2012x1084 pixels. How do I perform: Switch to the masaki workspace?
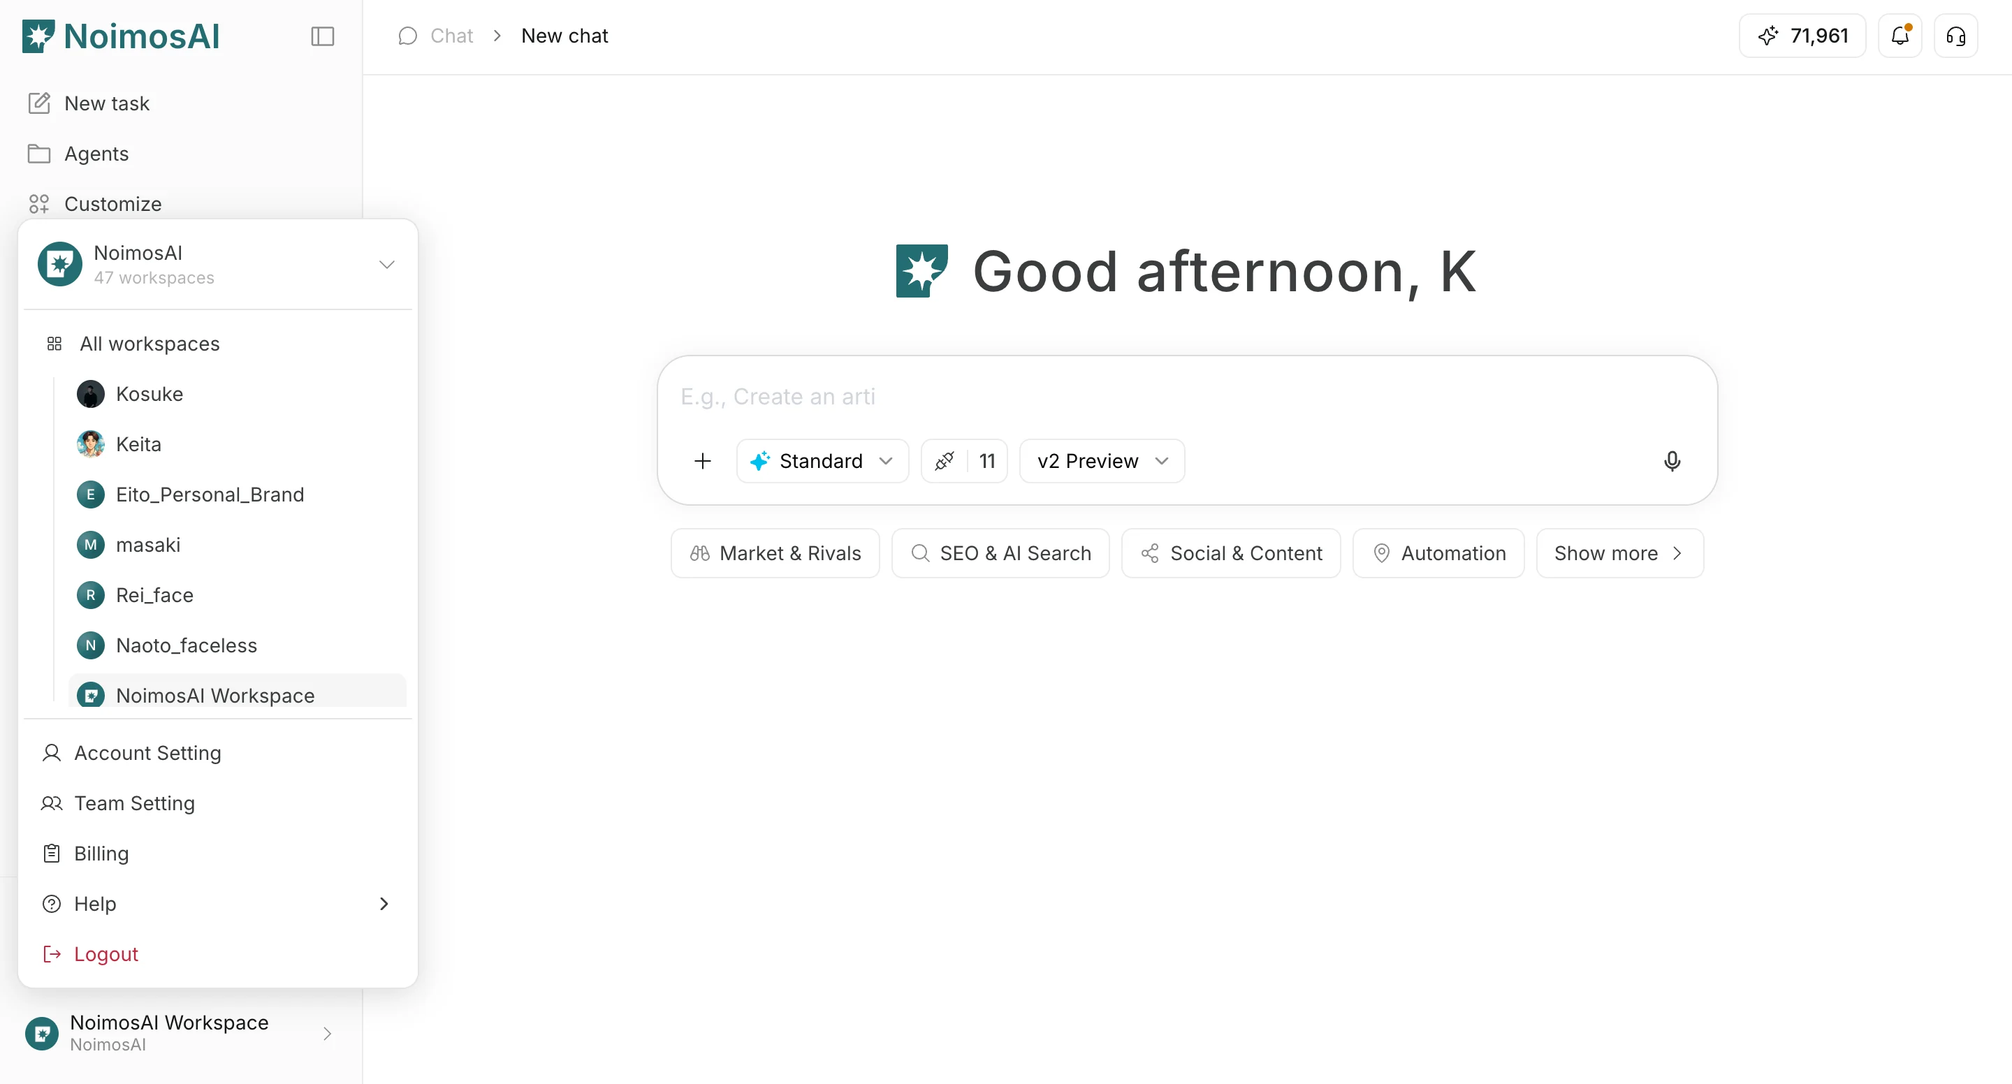[x=238, y=544]
